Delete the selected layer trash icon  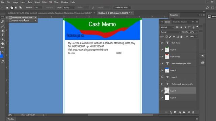click(193, 112)
